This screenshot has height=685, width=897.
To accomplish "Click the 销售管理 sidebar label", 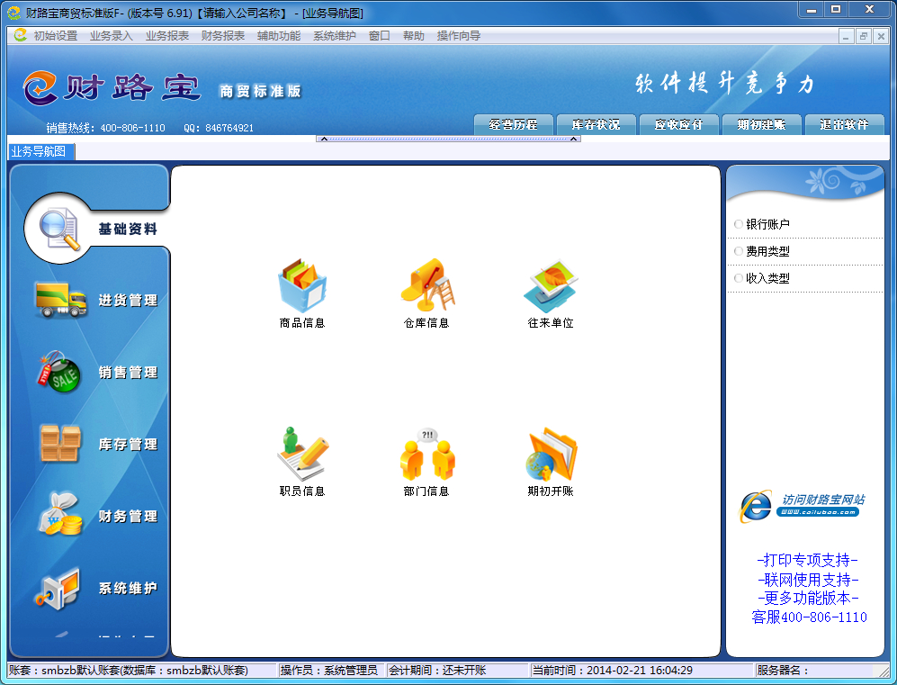I will [x=128, y=372].
